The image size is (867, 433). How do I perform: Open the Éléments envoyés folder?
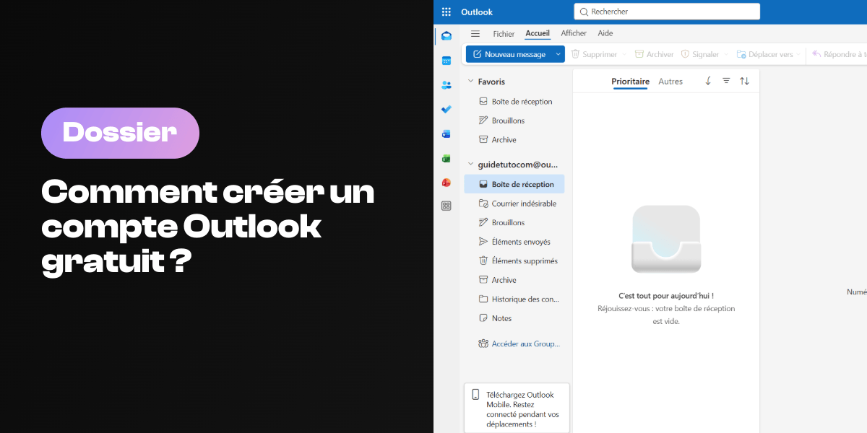point(514,242)
